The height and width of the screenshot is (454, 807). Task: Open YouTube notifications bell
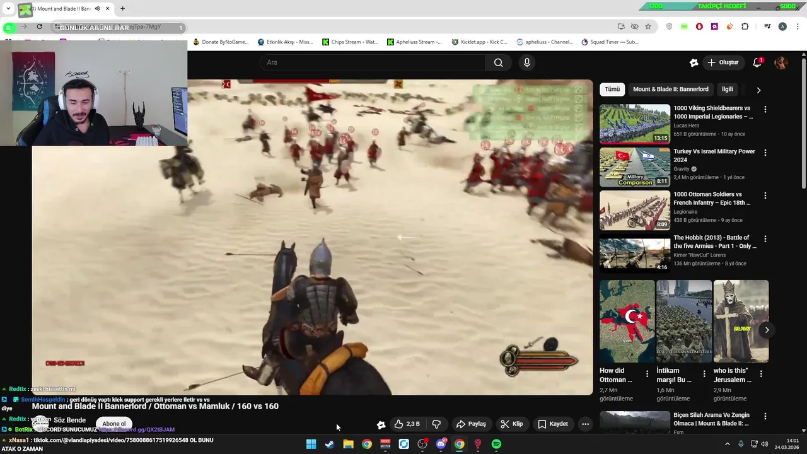pyautogui.click(x=757, y=62)
